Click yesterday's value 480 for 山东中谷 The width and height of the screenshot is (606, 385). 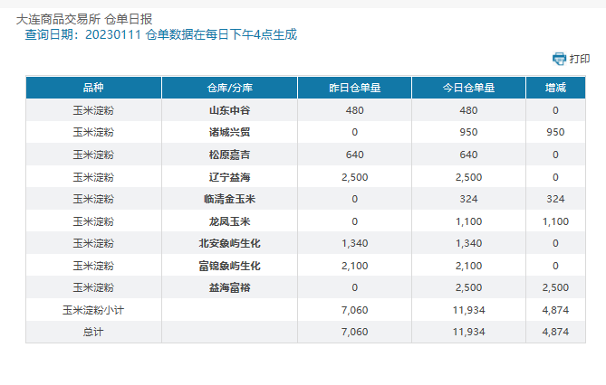(354, 110)
